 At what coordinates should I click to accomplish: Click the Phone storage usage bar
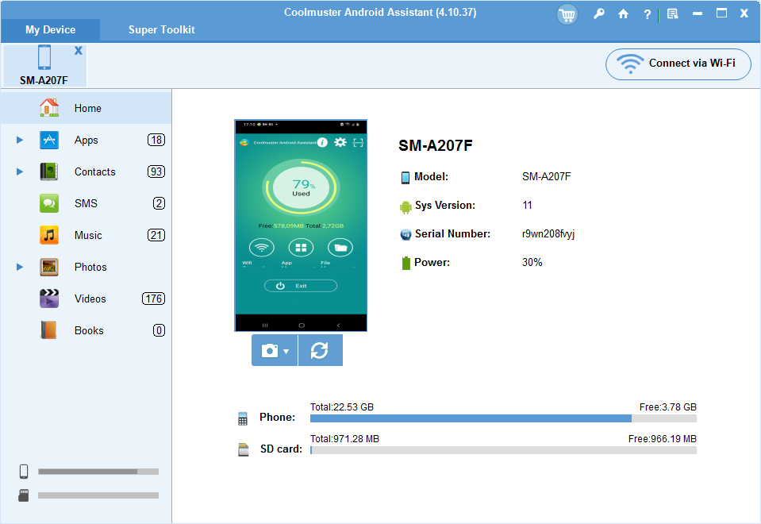(503, 418)
